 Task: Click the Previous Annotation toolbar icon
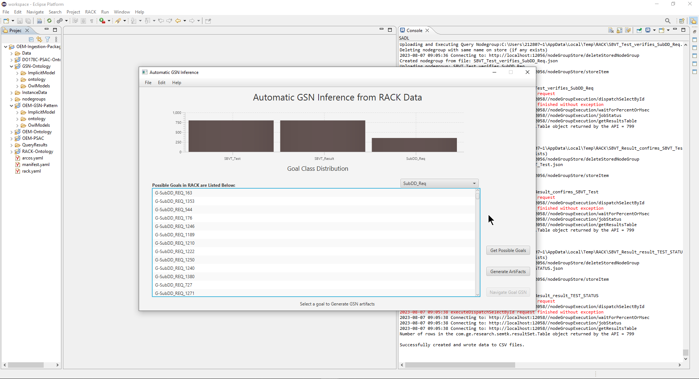(x=147, y=21)
